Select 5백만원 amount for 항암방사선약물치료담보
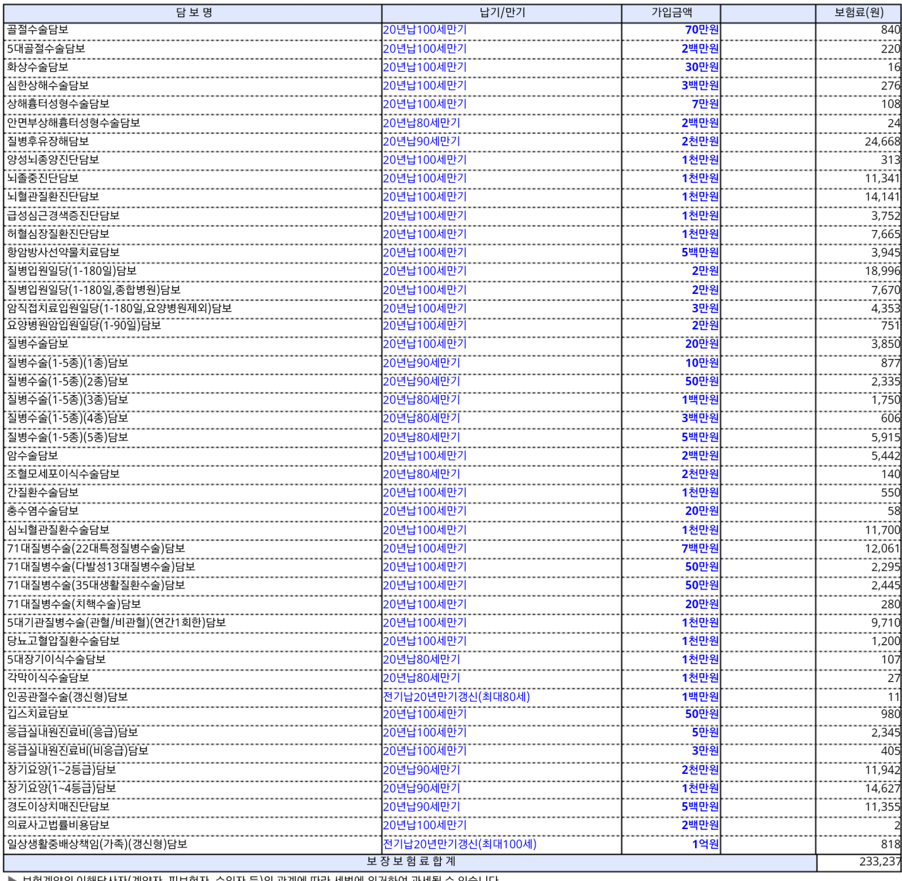This screenshot has width=902, height=881. (x=700, y=252)
